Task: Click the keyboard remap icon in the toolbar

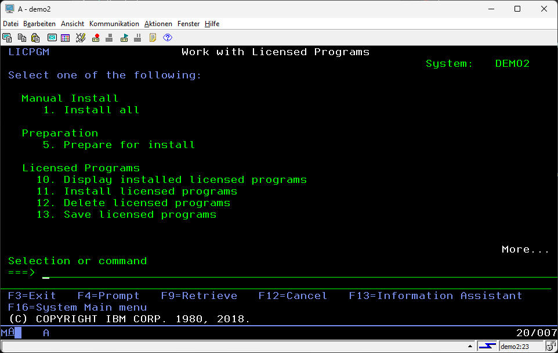Action: point(81,38)
